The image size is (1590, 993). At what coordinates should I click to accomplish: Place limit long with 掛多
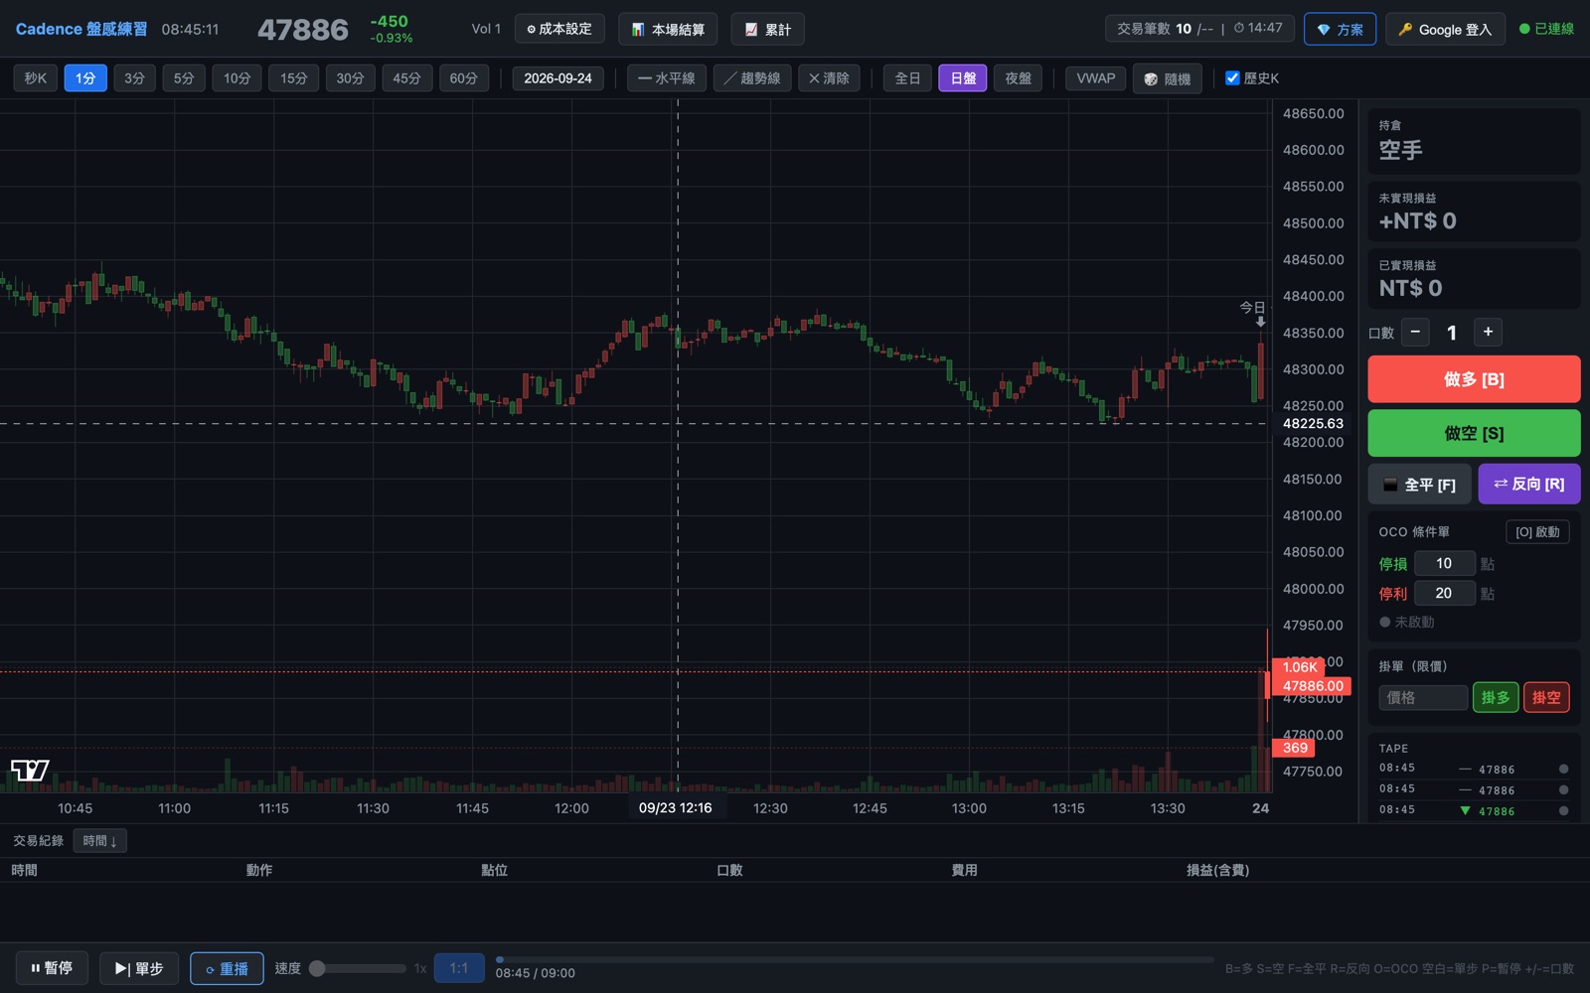tap(1496, 697)
